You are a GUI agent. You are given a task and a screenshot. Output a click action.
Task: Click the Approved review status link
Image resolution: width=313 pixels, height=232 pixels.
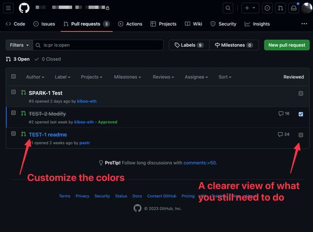(x=107, y=122)
